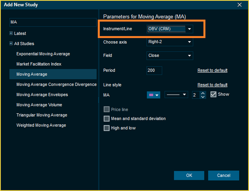This screenshot has width=249, height=191.
Task: Select Moving Average Convergence Divergence
Action: [56, 85]
